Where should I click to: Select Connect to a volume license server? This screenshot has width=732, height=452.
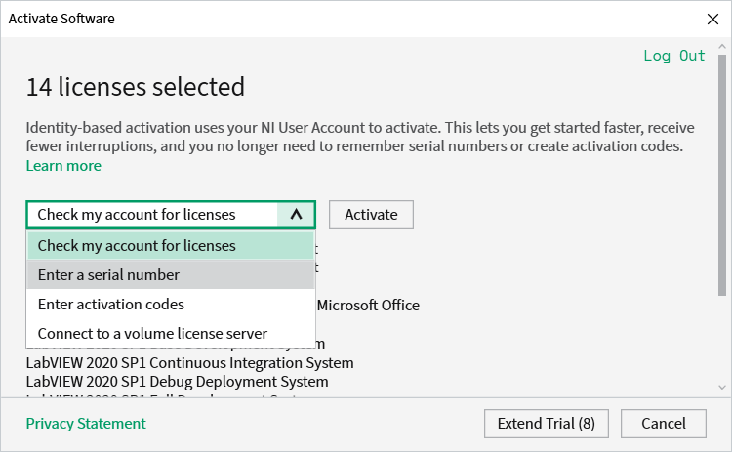[x=171, y=334]
